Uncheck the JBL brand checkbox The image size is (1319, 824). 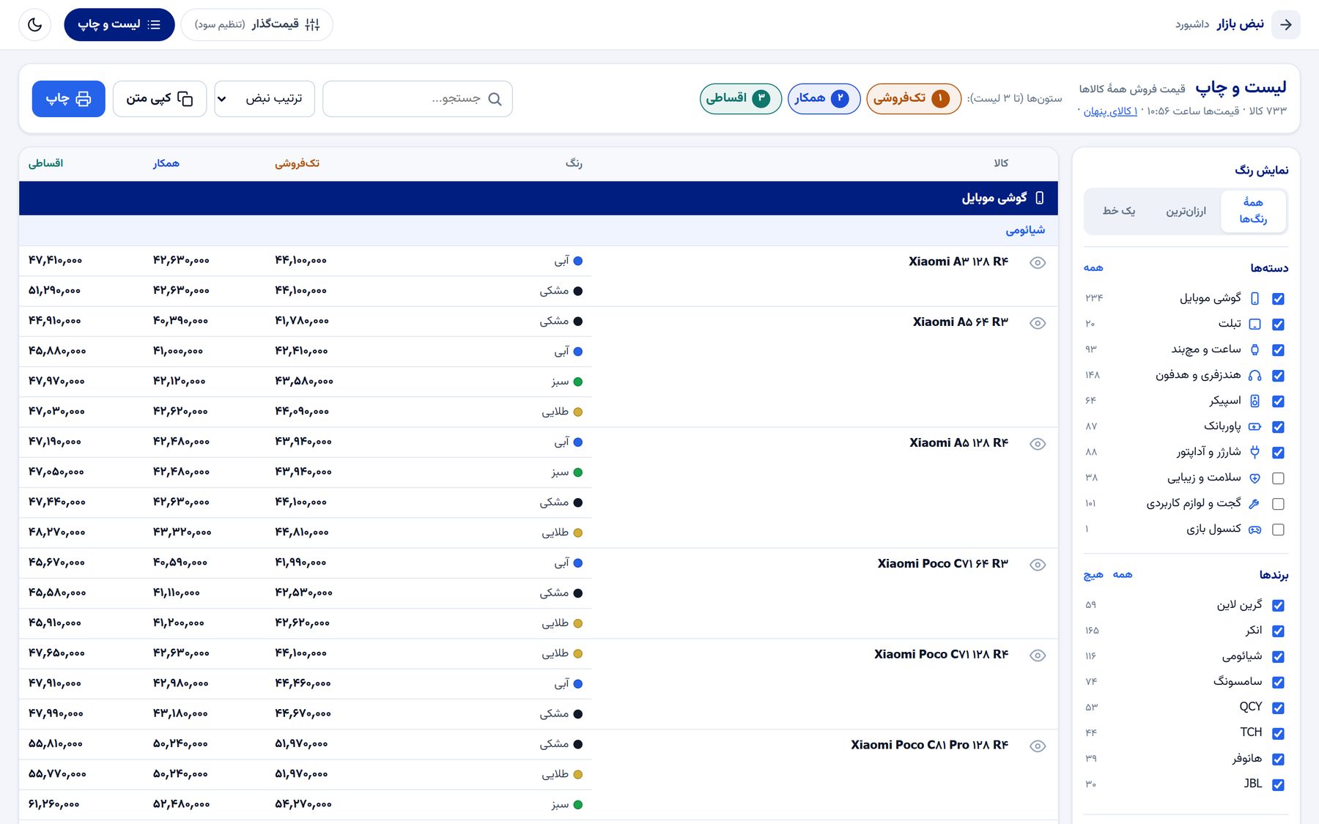tap(1278, 784)
